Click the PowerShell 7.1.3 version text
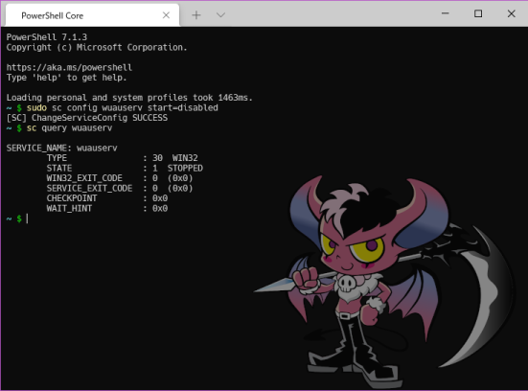Image resolution: width=528 pixels, height=391 pixels. pos(46,37)
